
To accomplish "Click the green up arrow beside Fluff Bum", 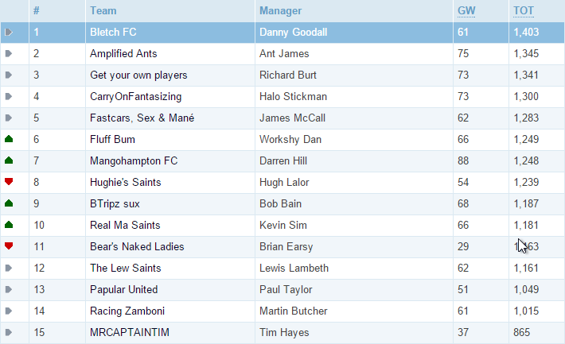I will [x=9, y=139].
